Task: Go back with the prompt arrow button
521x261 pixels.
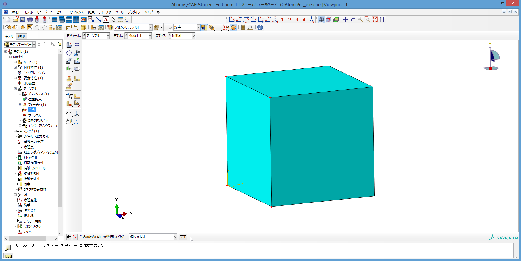Action: click(69, 237)
